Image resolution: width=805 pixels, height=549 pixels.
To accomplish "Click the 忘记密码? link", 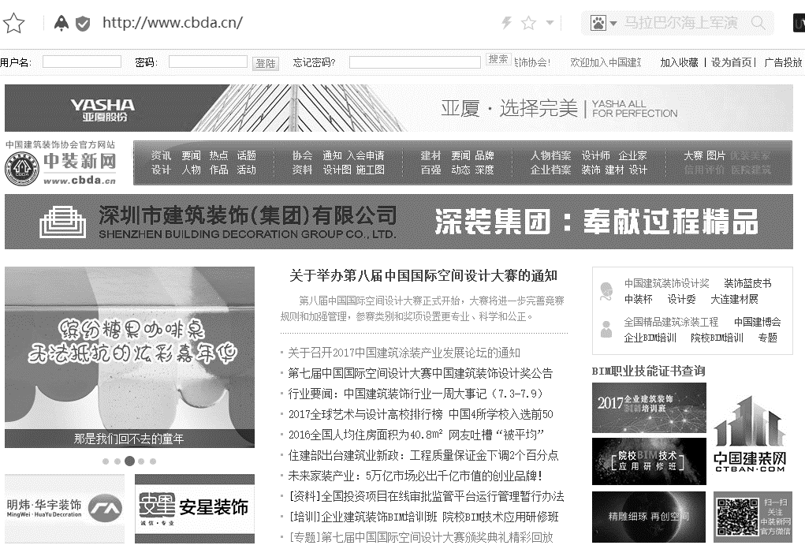I will pyautogui.click(x=314, y=62).
